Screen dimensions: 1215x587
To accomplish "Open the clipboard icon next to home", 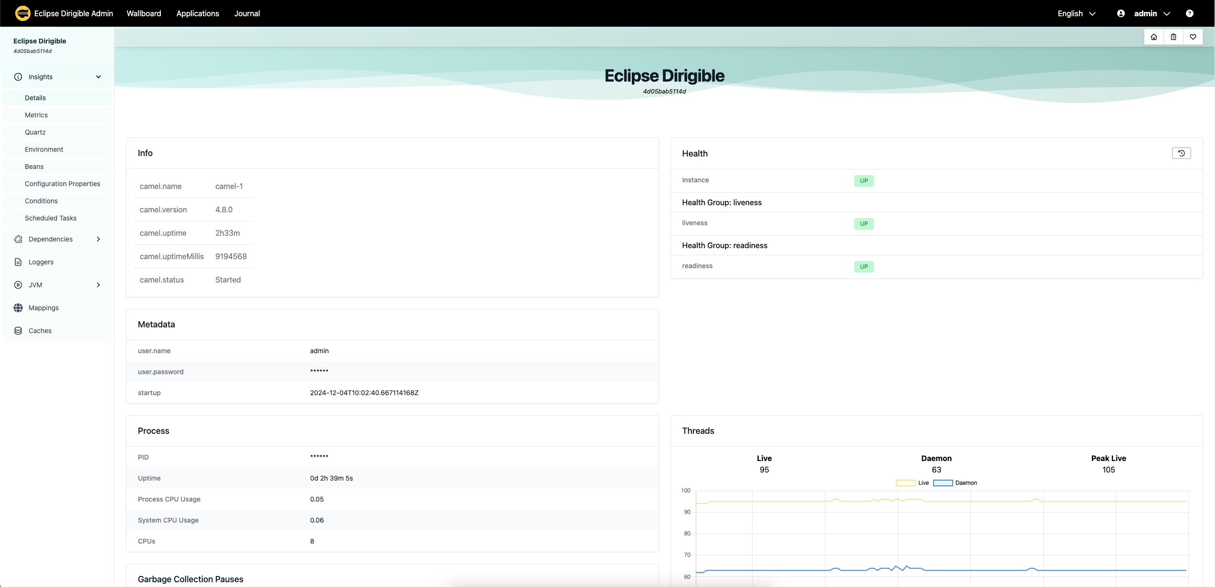I will (x=1173, y=37).
